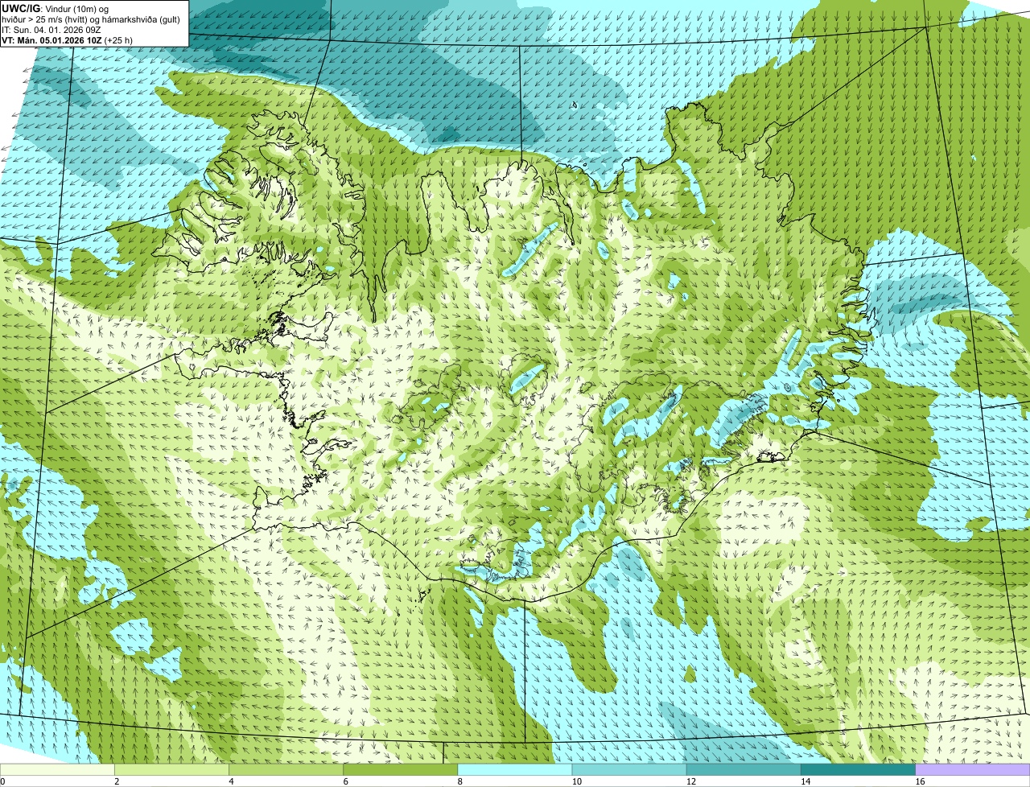Click the 'VT: Mán. 05.01.2026 10Z (+25 h)' line
This screenshot has width=1030, height=787.
pyautogui.click(x=67, y=39)
